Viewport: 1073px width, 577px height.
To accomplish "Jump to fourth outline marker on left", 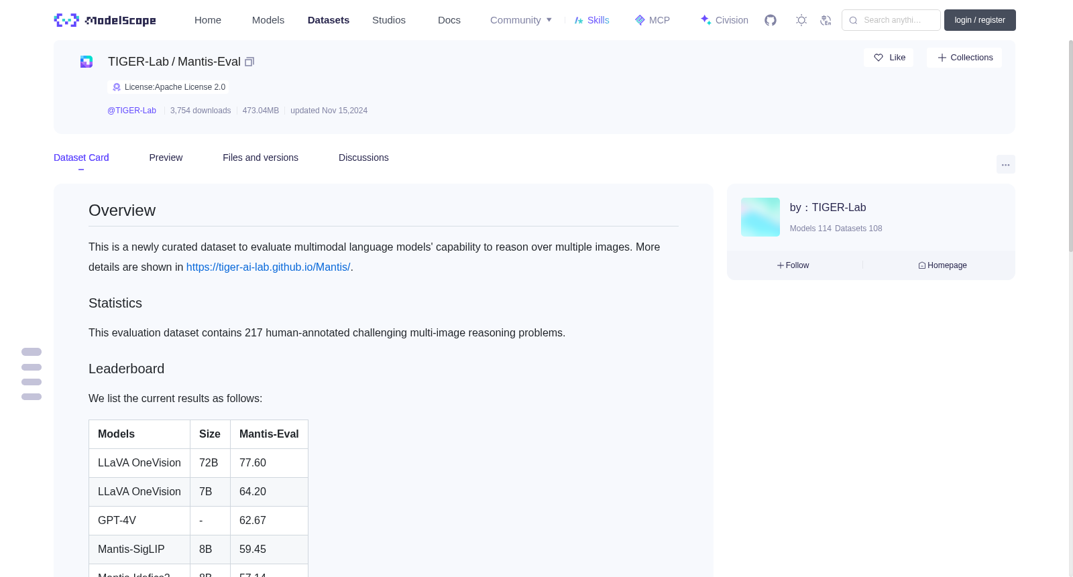I will coord(32,397).
